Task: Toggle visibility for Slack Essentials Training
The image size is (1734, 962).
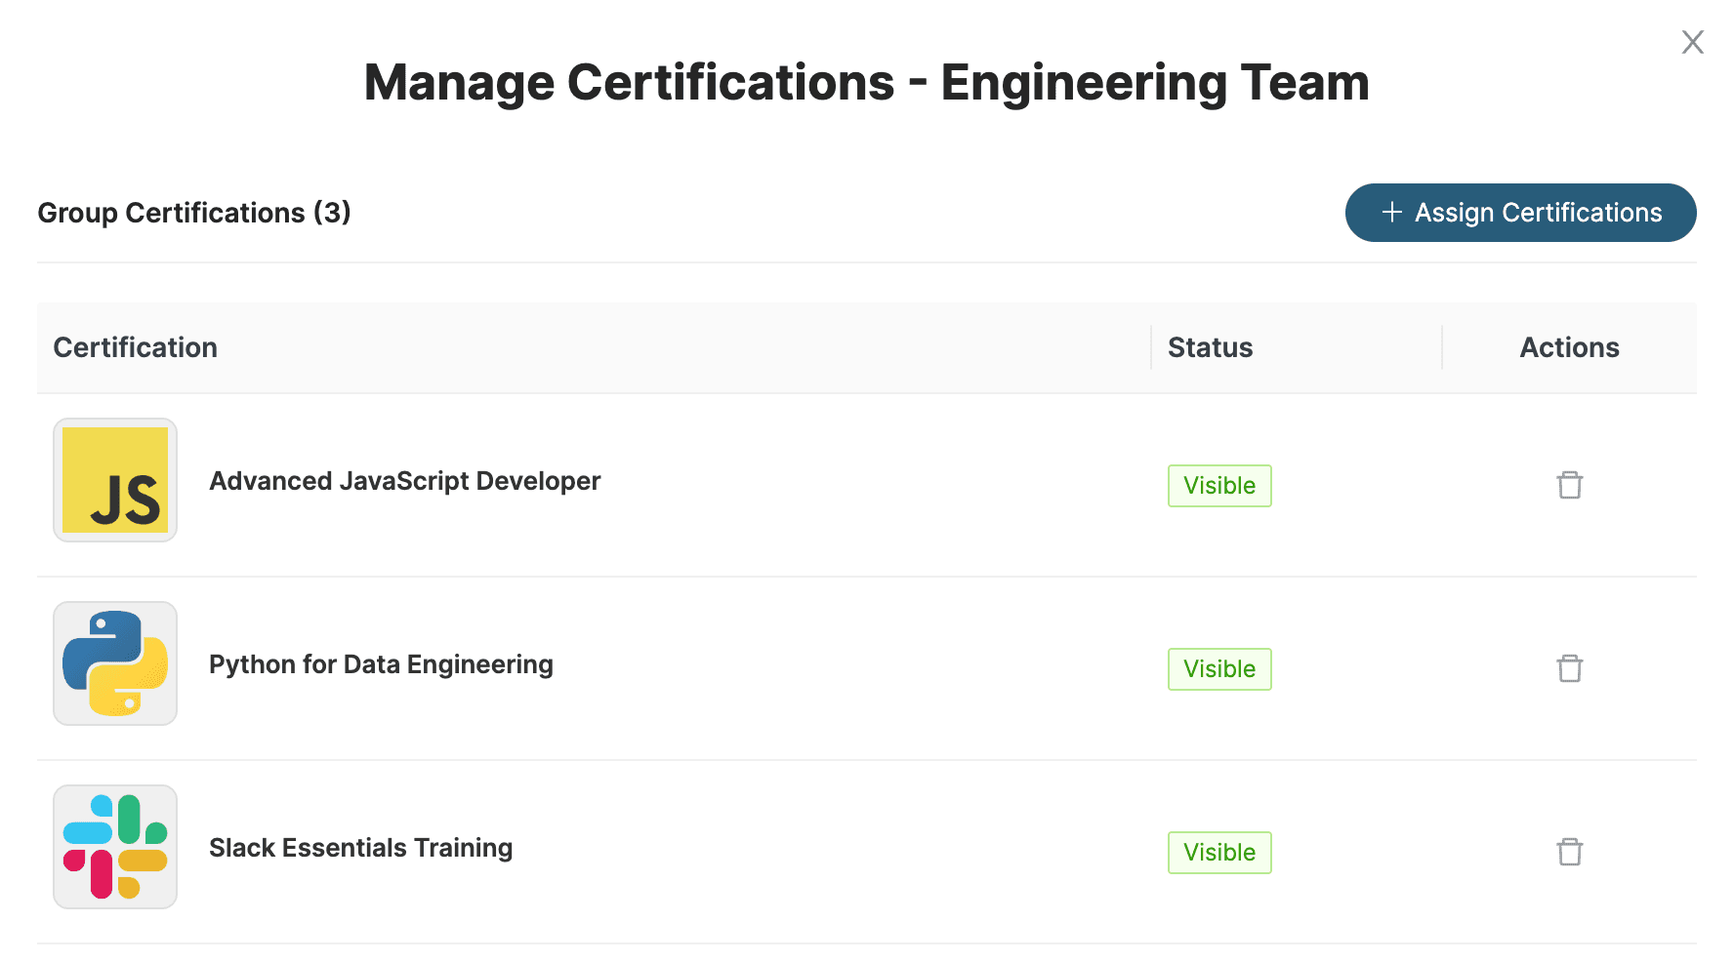Action: [x=1219, y=852]
